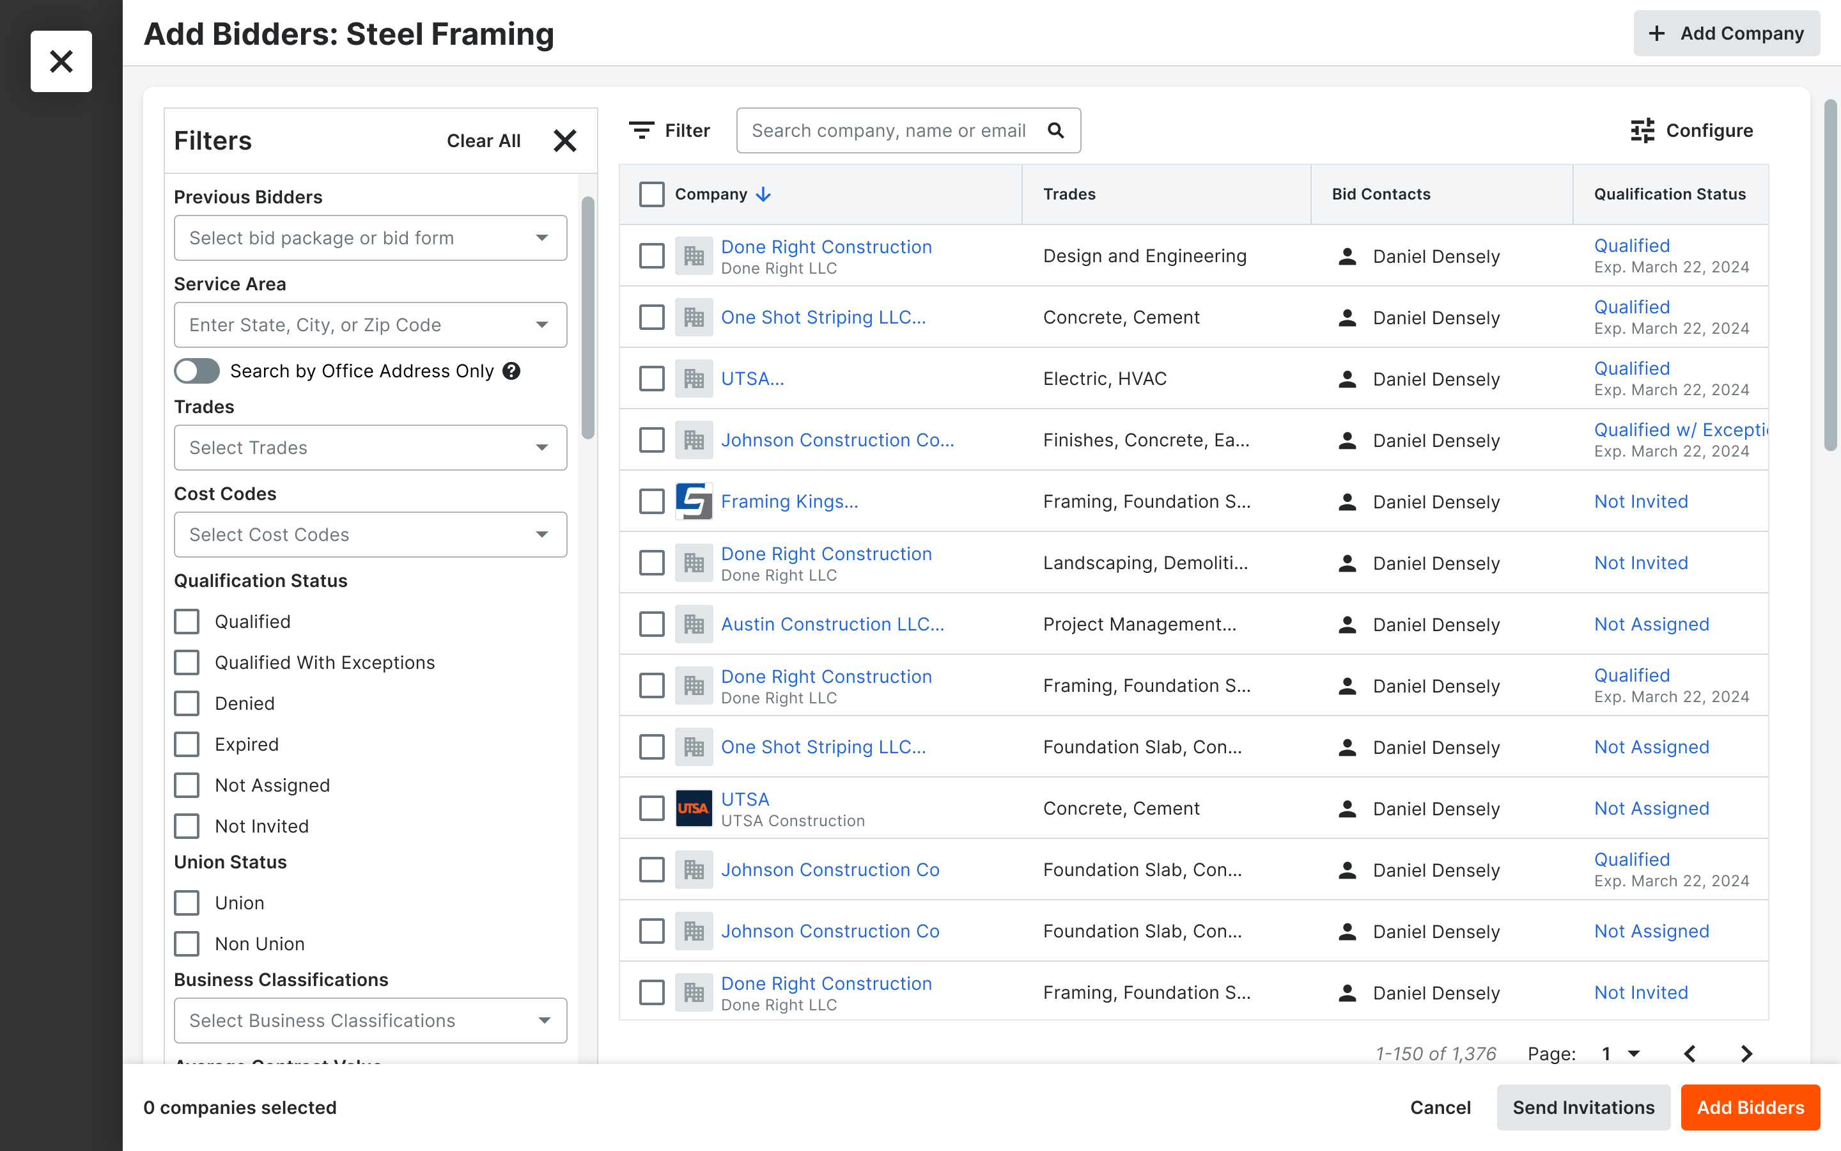Go to previous page arrow

1690,1054
